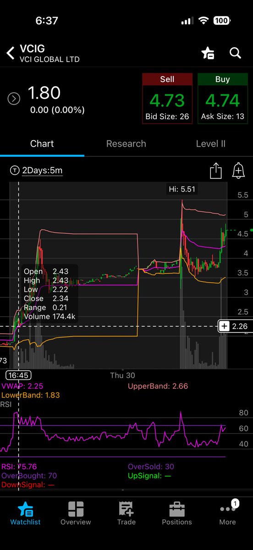253x550 pixels.
Task: Switch to the Level II tab
Action: [x=210, y=143]
